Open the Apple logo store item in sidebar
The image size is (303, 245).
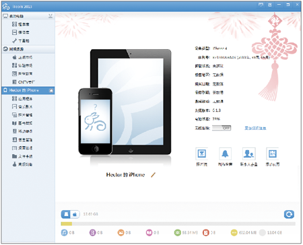22,57
